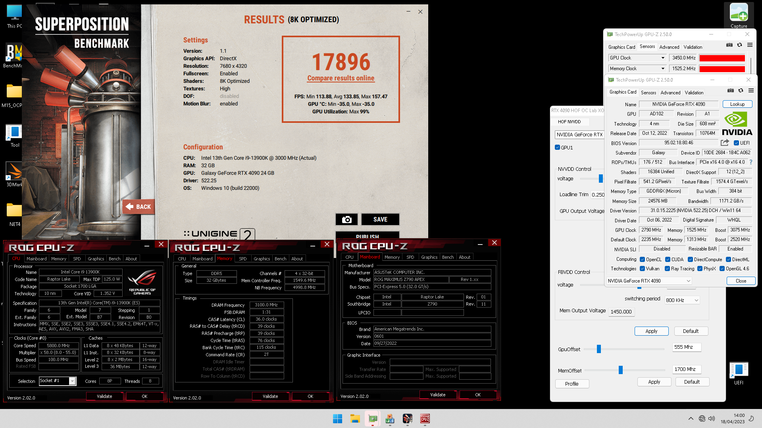Open Mainboard tab in left CPU-Z window

37,259
